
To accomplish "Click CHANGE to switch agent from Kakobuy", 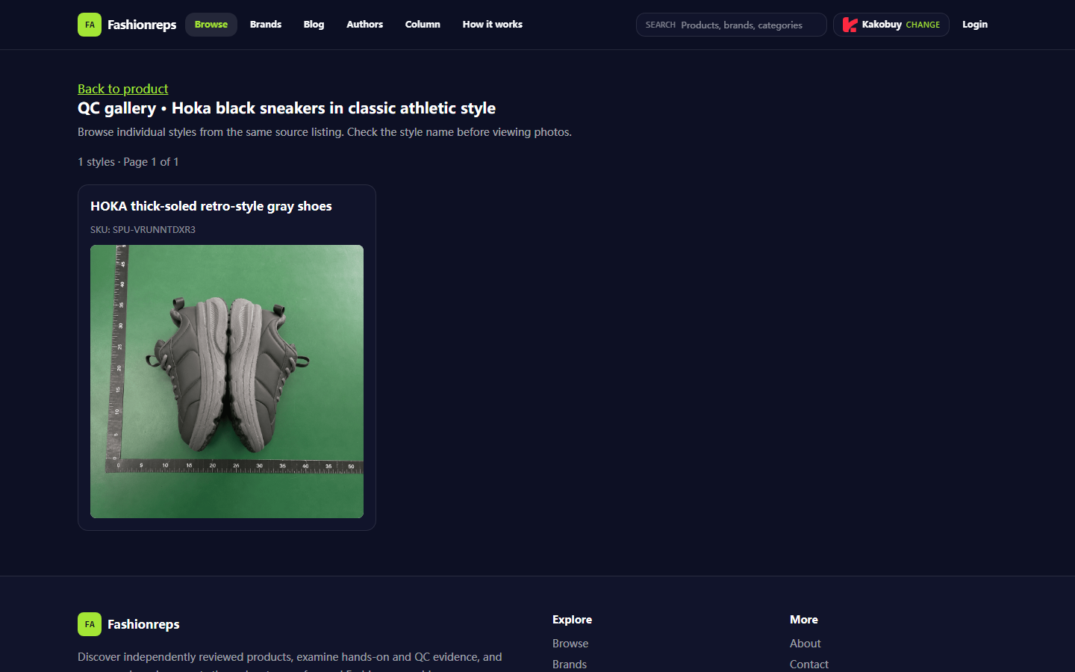I will 923,25.
